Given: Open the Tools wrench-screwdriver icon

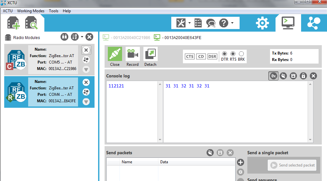Looking at the screenshot, I should click(181, 23).
